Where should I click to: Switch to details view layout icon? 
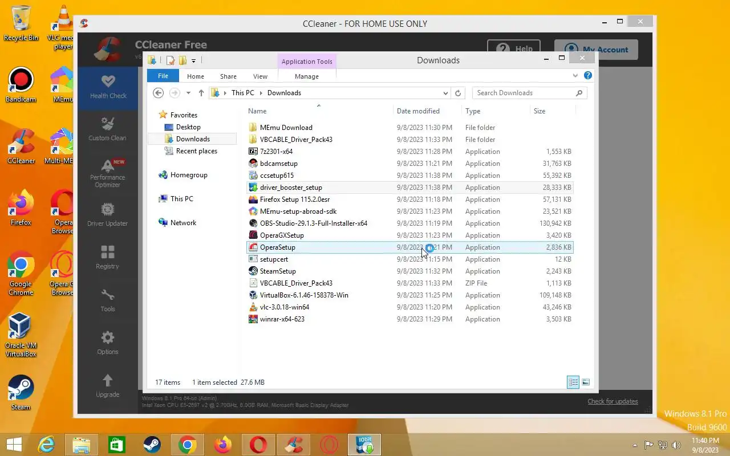point(573,382)
